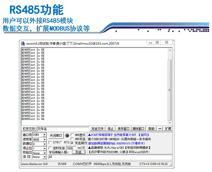This screenshot has height=172, width=212.
Task: Maximize the sscom window
Action: (x=157, y=43)
